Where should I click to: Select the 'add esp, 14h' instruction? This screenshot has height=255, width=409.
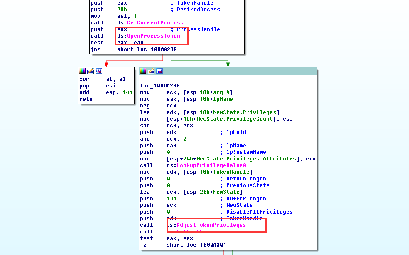tap(105, 92)
